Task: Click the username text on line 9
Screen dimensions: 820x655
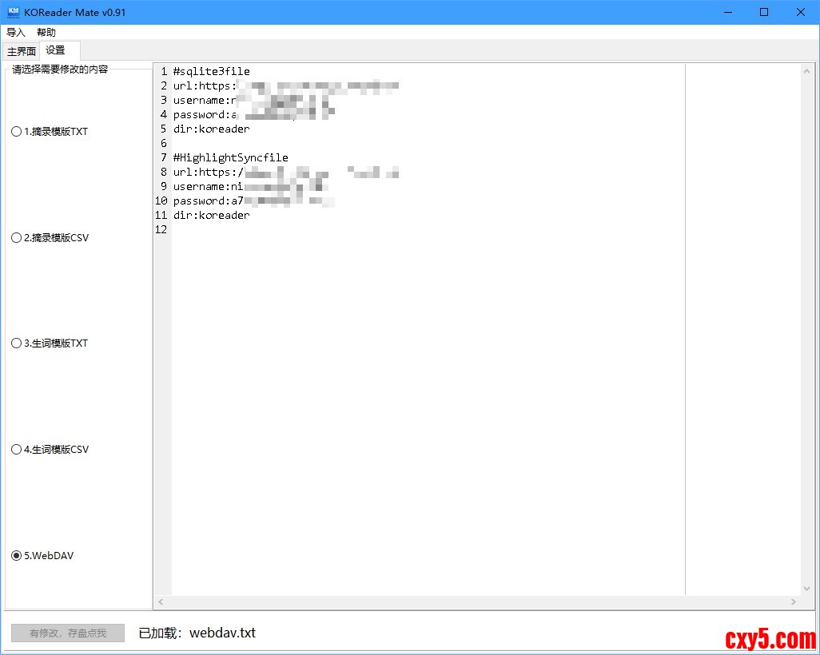Action: coord(208,187)
